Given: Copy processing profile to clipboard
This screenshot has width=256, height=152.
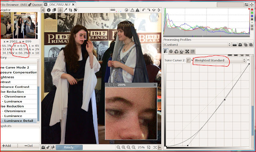Looking at the screenshot, I should pos(245,45).
